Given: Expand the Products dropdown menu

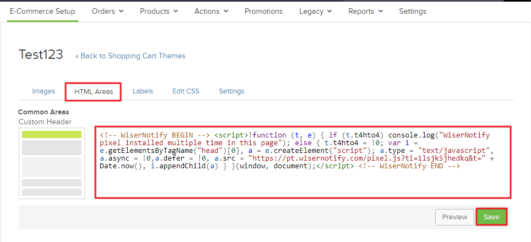Looking at the screenshot, I should [159, 11].
